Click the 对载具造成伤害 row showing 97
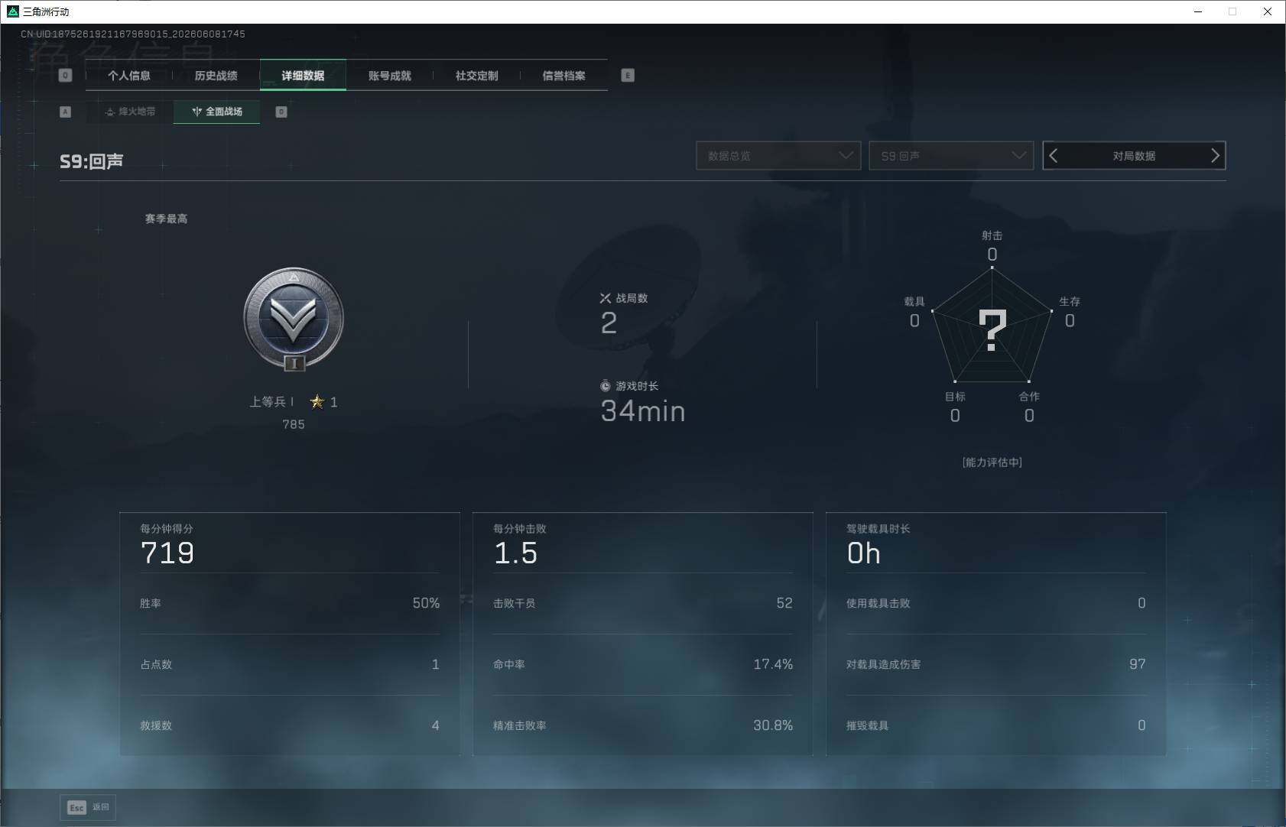This screenshot has width=1286, height=827. pyautogui.click(x=996, y=664)
